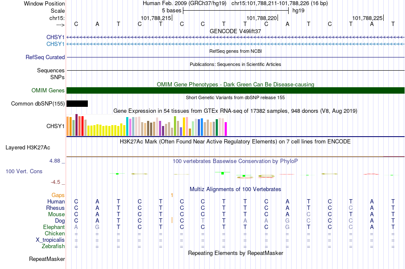
Task: Click the 101,788,220 ruler position marker
Action: [x=262, y=18]
